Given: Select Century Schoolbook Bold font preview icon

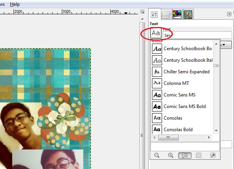Looking at the screenshot, I should [157, 49].
